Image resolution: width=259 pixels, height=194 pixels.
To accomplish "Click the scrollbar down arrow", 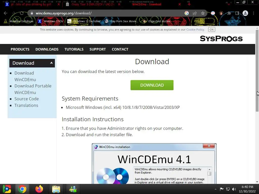I will (x=257, y=182).
